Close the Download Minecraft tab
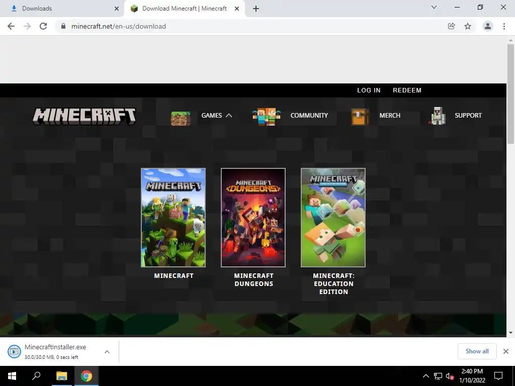 tap(237, 9)
